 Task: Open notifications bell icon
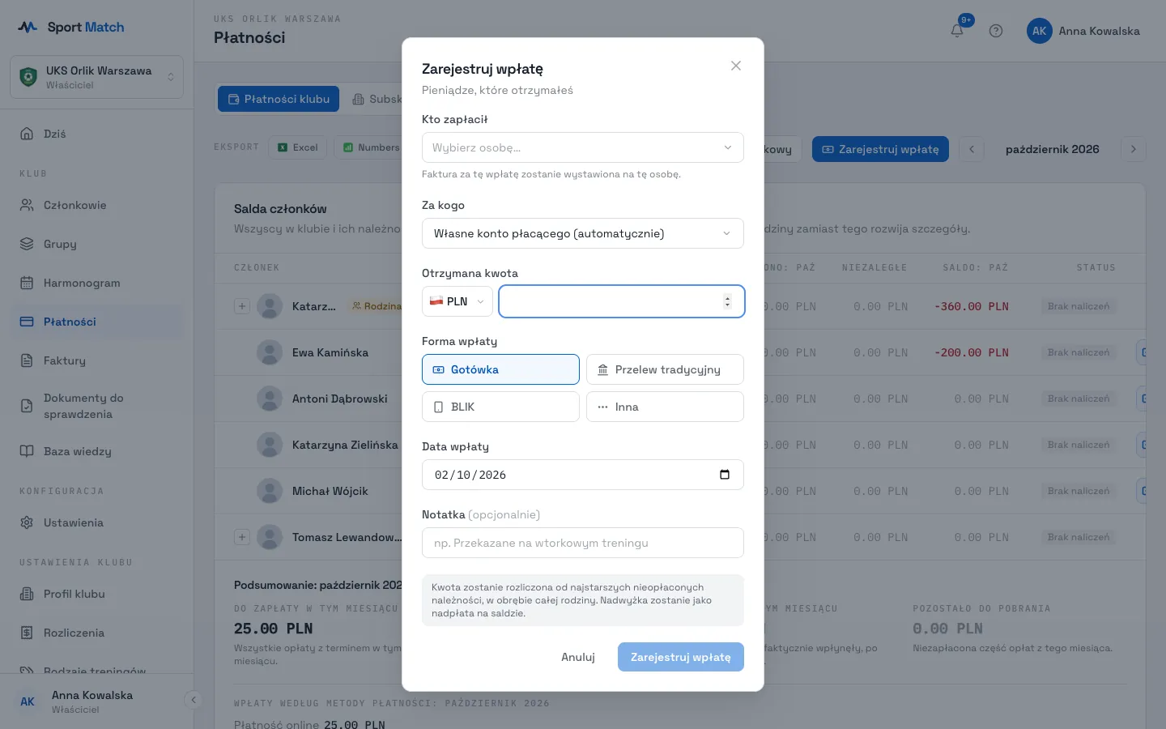click(957, 31)
